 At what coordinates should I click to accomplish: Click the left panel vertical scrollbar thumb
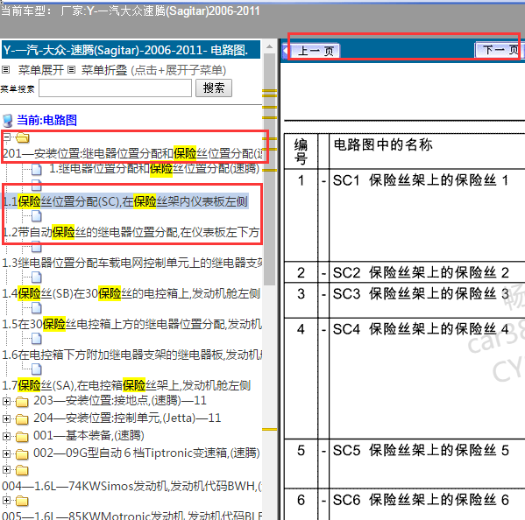coord(270,169)
